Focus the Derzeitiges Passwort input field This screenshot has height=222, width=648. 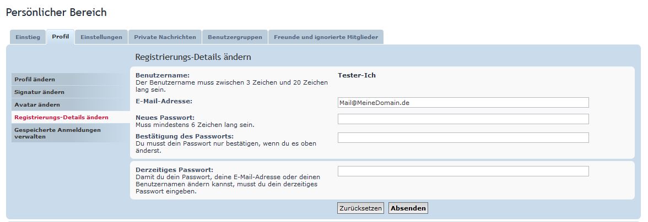pos(463,171)
